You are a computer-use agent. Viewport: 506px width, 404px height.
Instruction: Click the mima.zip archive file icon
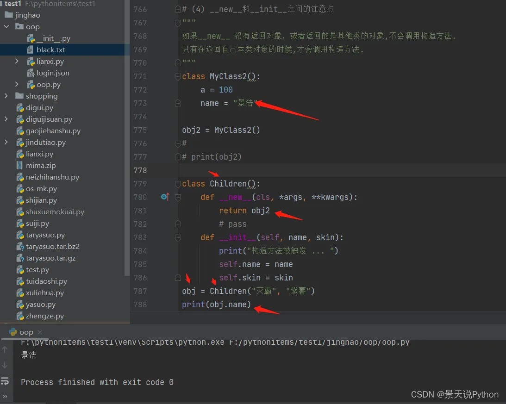tap(19, 166)
